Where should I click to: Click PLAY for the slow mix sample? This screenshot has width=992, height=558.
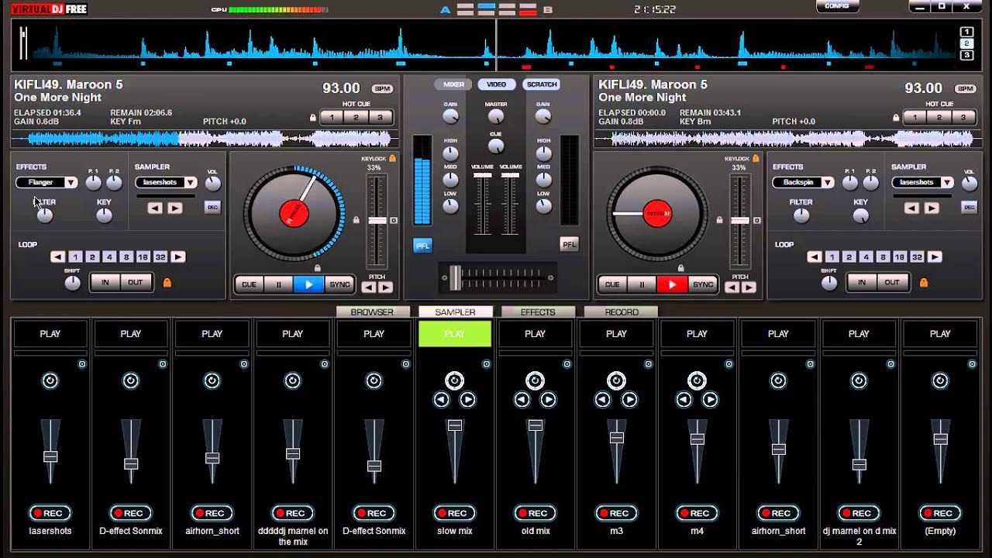pos(454,334)
